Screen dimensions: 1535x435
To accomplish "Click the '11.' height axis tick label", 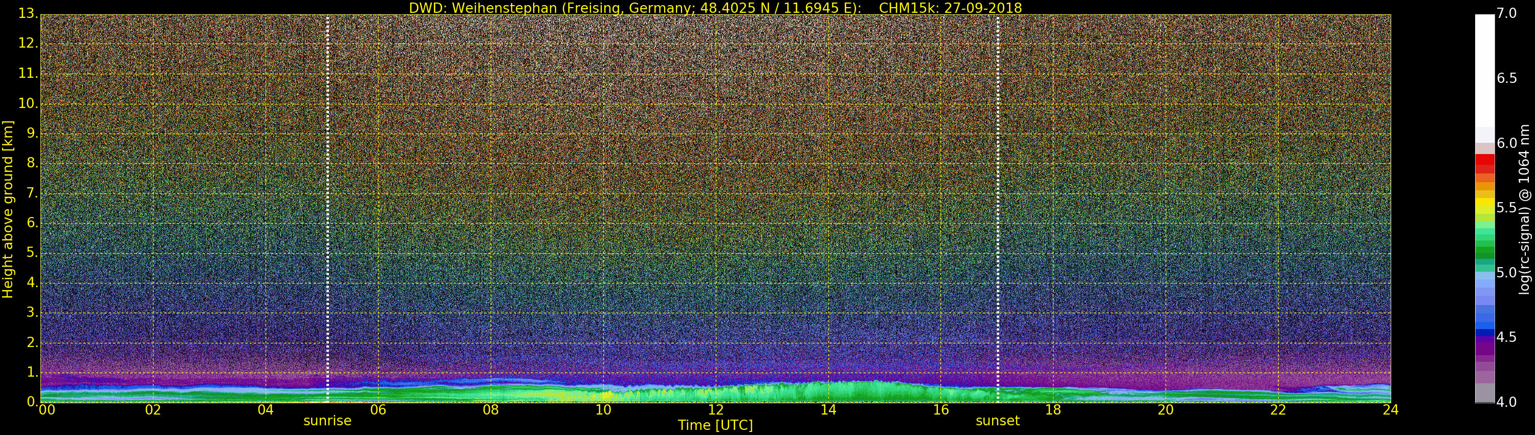I will click(x=28, y=74).
